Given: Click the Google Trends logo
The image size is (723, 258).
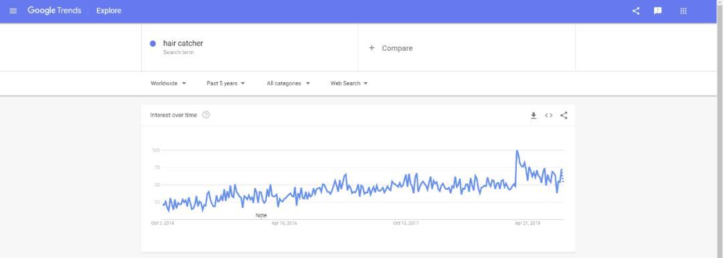Looking at the screenshot, I should tap(54, 11).
